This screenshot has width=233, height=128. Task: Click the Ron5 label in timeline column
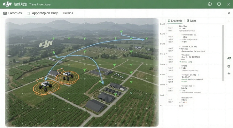coord(163,74)
